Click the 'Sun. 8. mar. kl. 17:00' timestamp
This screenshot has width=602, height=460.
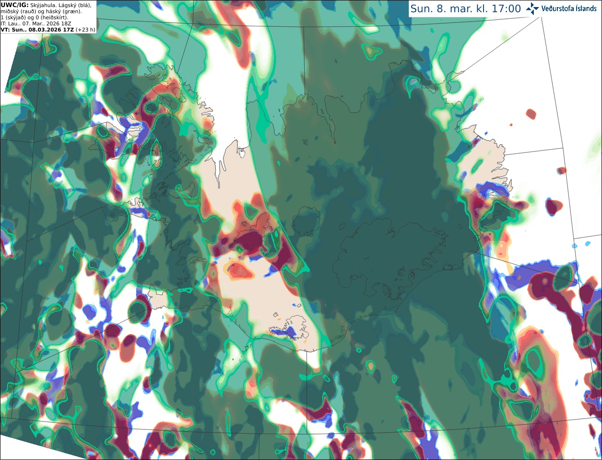click(x=466, y=8)
